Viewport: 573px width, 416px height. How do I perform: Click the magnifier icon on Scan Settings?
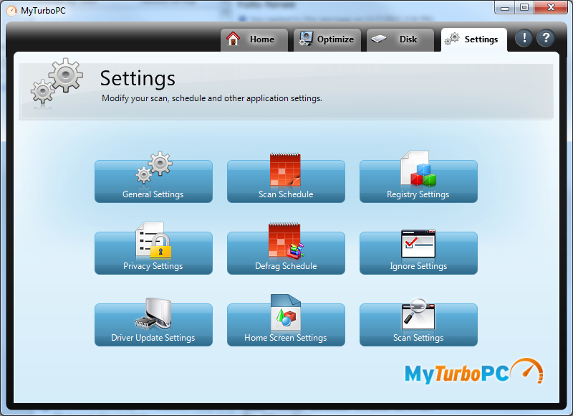[418, 314]
